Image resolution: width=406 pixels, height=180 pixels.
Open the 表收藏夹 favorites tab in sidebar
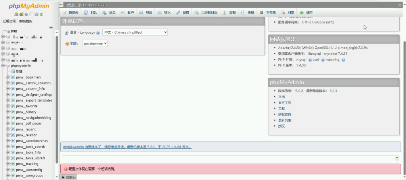point(25,21)
